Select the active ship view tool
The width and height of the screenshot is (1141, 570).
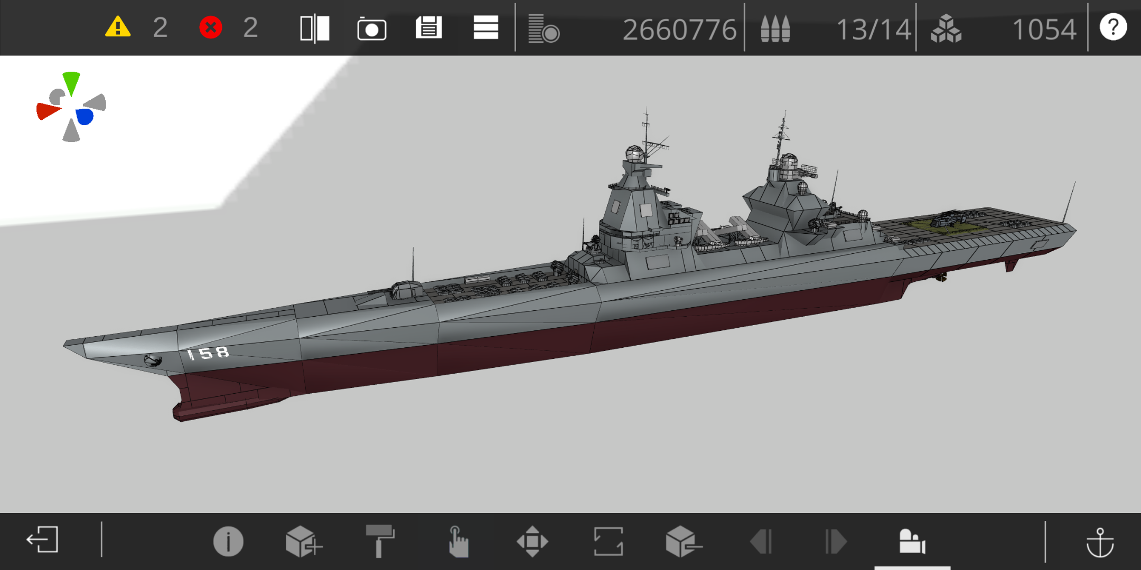pos(912,541)
